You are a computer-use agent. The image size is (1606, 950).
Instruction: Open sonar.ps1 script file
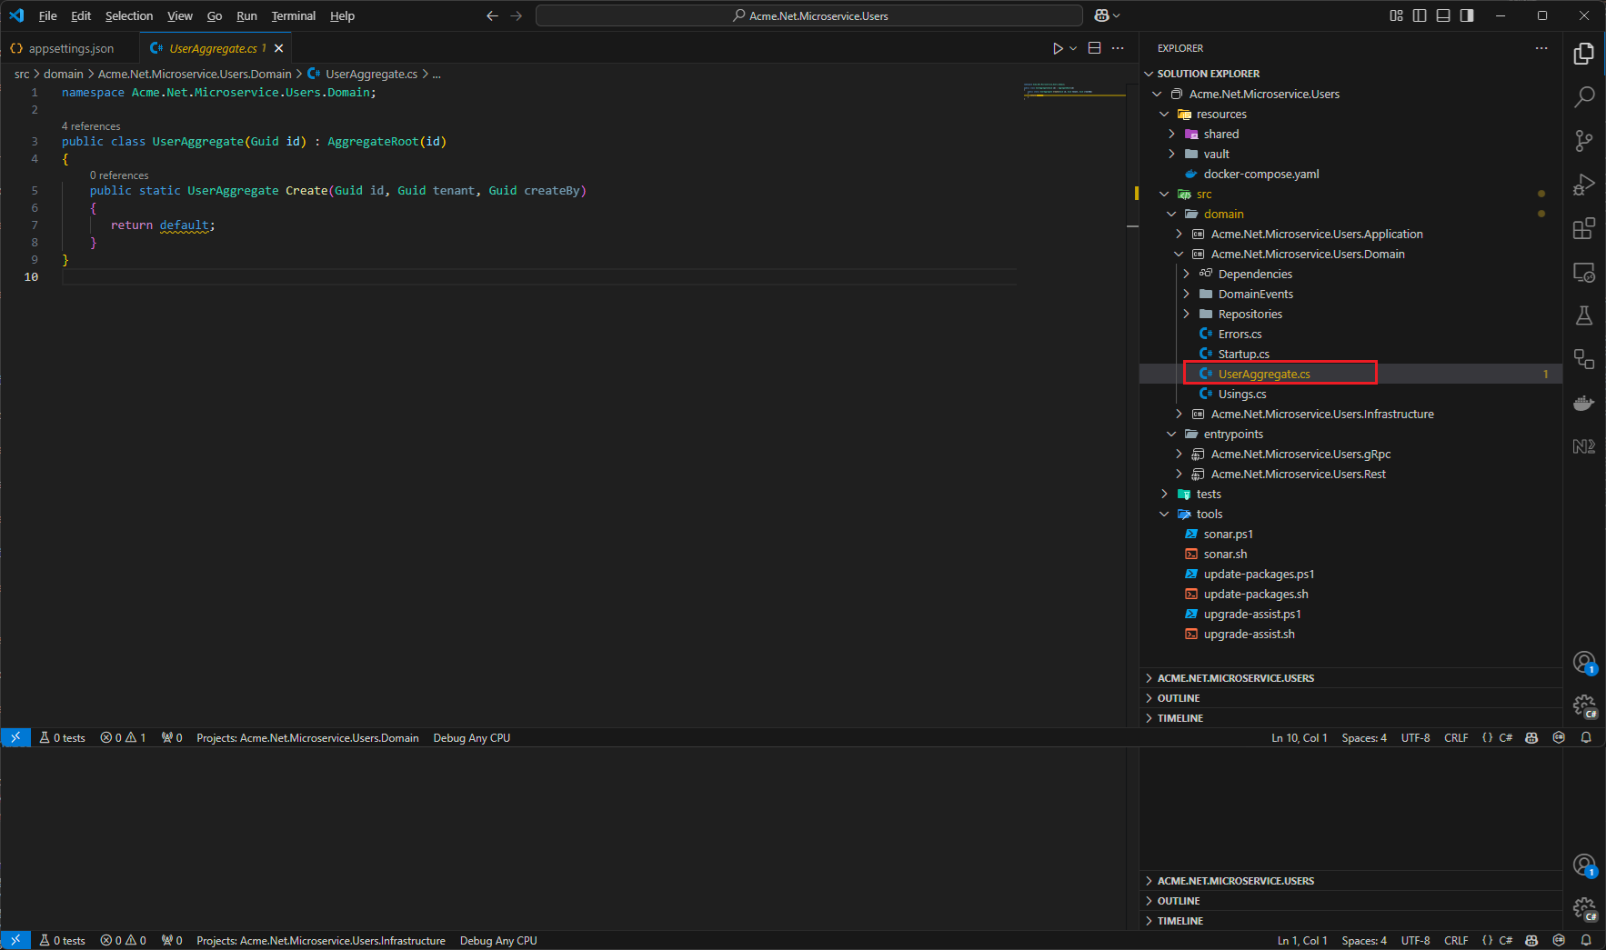click(x=1228, y=534)
